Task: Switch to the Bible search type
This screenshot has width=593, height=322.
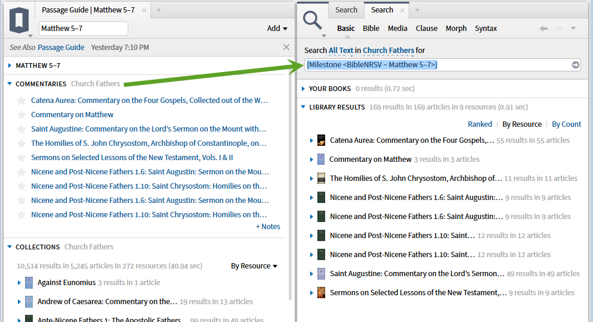Action: pos(371,29)
